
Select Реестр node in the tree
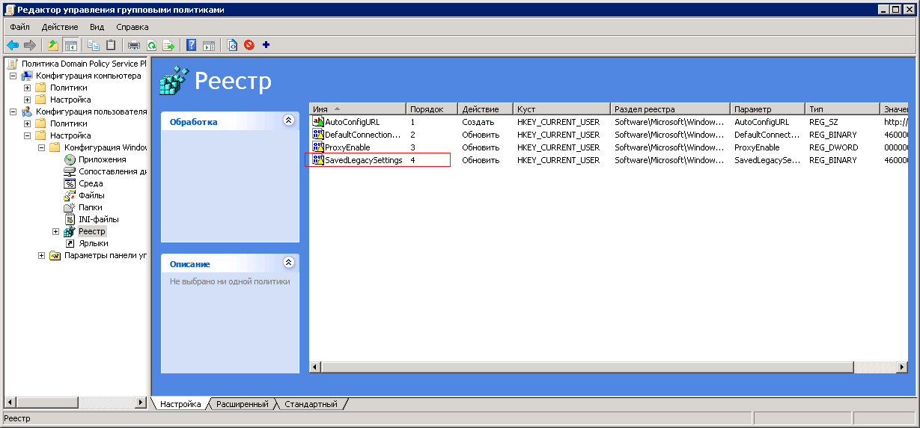pyautogui.click(x=92, y=231)
